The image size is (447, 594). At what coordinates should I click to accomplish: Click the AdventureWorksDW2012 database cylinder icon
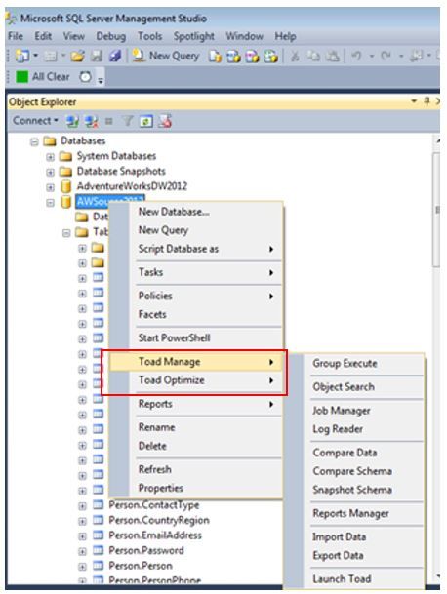click(x=66, y=186)
